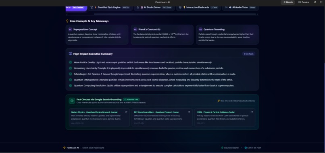This screenshot has height=153, width=325.
Task: Click the Grounded Search footer icon
Action: point(223,148)
